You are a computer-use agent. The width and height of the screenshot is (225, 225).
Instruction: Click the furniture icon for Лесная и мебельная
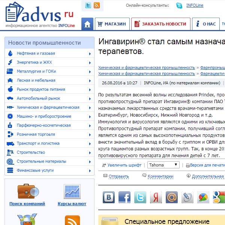10,80
